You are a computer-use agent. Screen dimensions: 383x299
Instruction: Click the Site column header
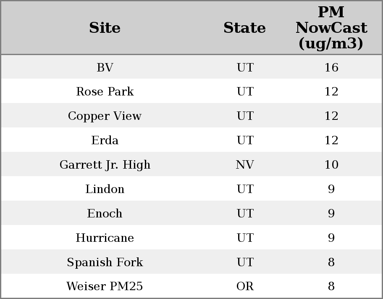click(x=105, y=28)
